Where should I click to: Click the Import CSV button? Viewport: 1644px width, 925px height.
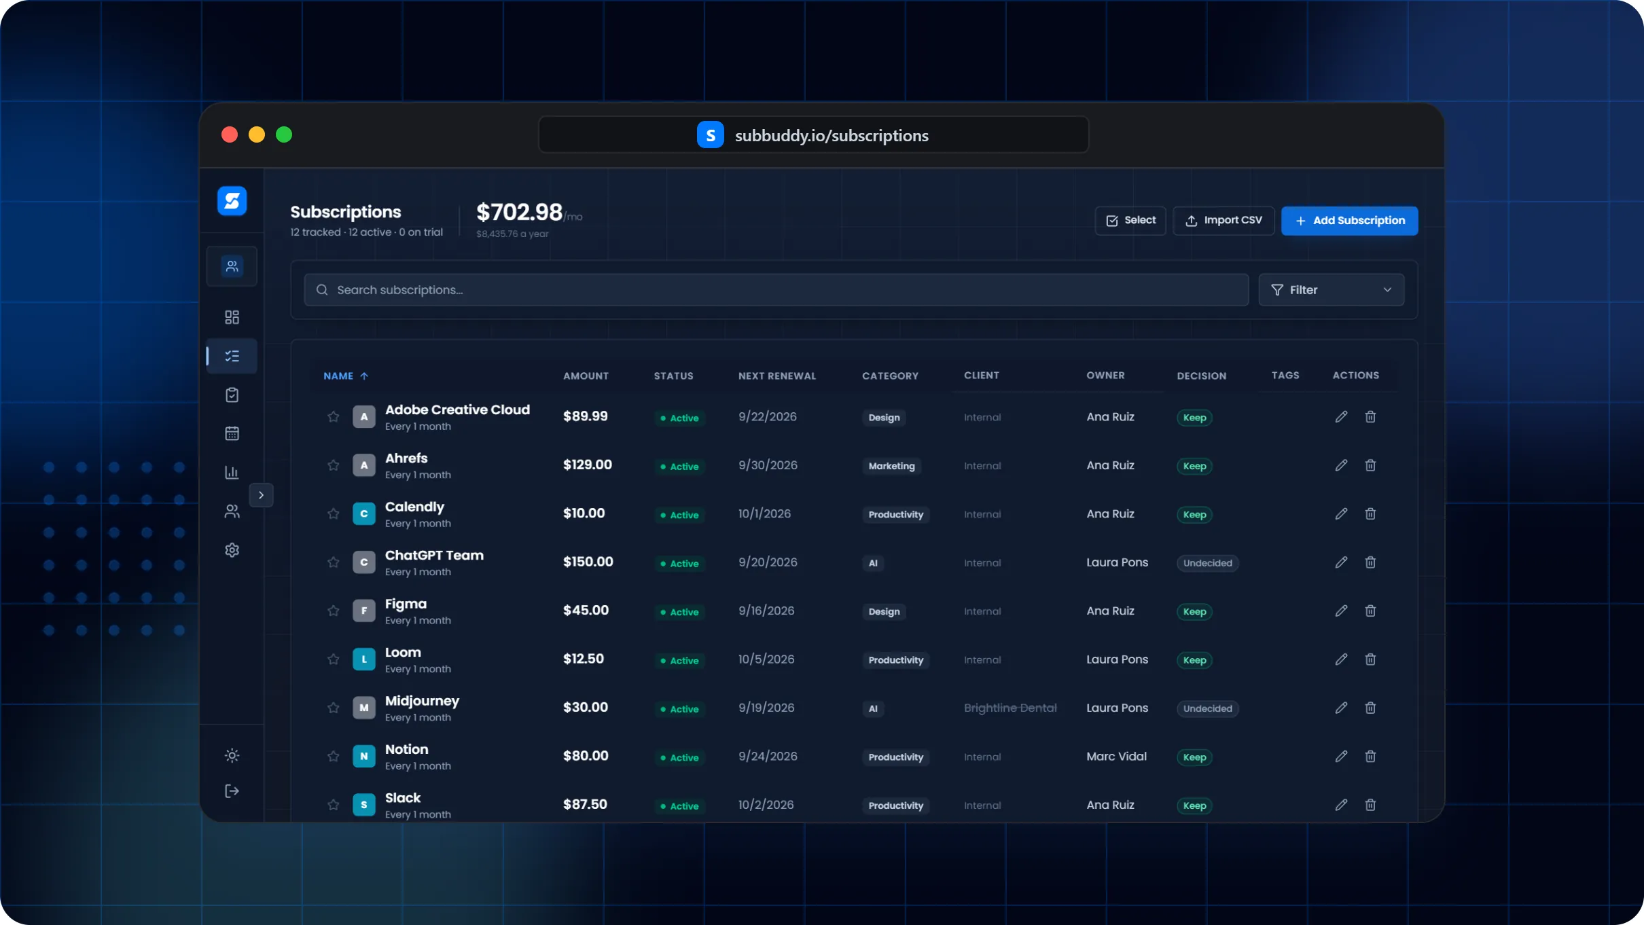click(1223, 221)
